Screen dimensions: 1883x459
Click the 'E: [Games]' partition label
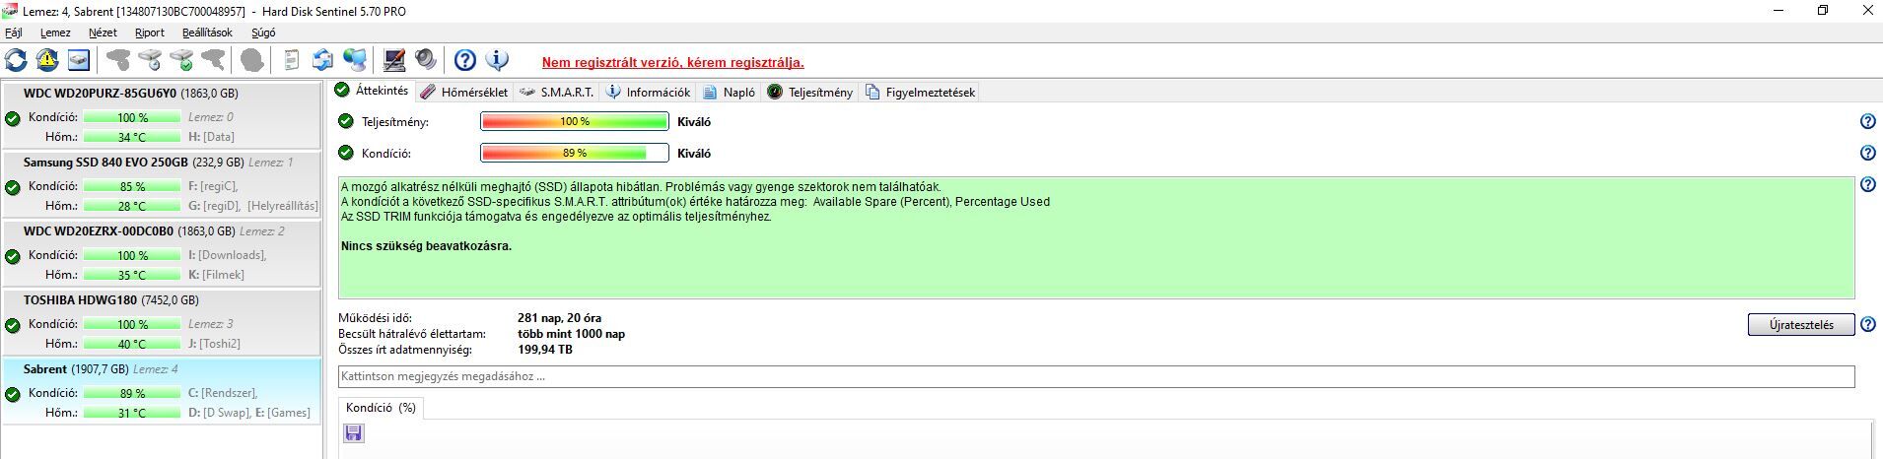(x=283, y=413)
